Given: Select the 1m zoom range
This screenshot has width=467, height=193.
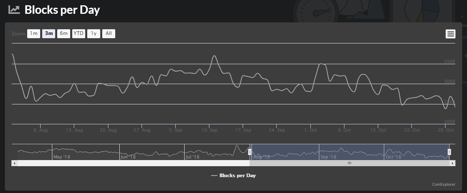Looking at the screenshot, I should pos(34,34).
